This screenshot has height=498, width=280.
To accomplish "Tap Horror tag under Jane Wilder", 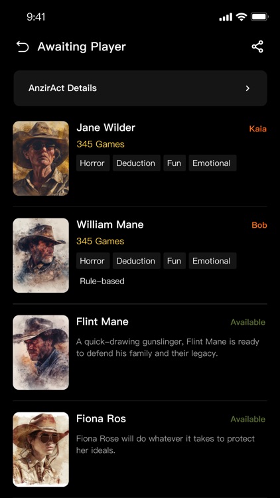I will 92,163.
